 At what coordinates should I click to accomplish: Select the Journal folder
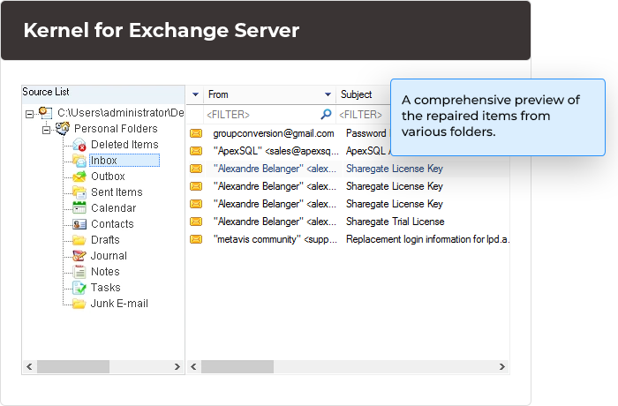coord(109,255)
